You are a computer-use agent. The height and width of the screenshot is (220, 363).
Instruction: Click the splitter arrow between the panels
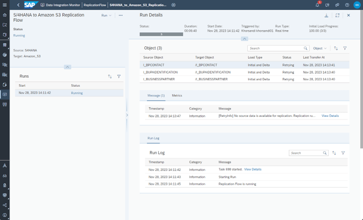127,115
